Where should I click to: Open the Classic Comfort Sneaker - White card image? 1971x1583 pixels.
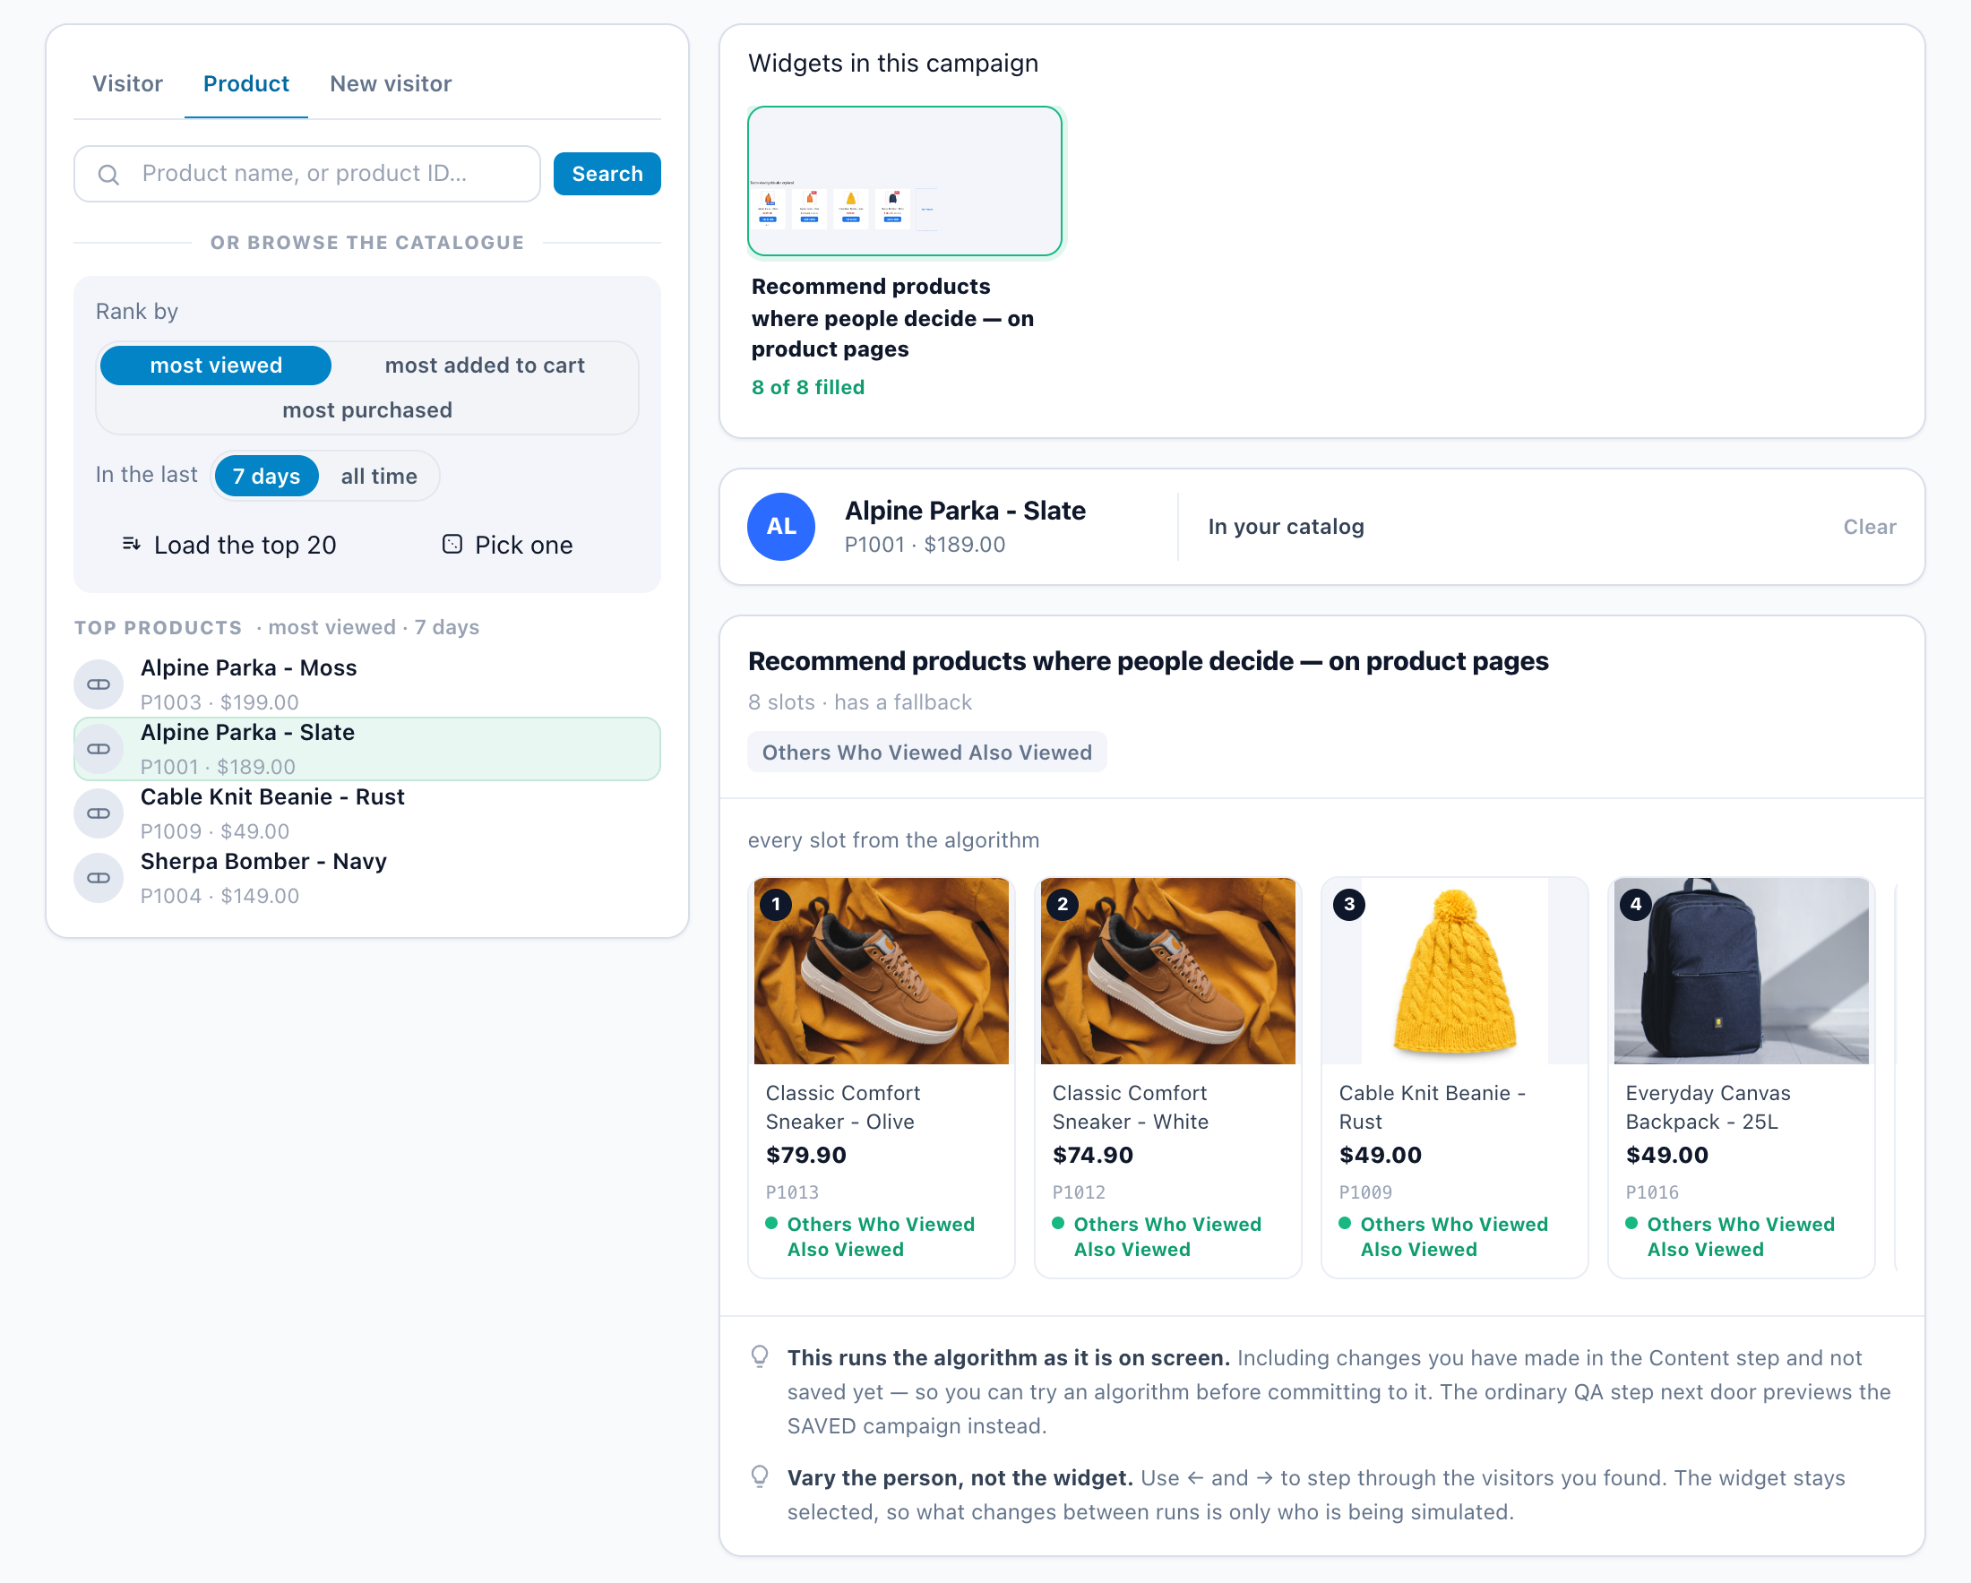point(1168,970)
